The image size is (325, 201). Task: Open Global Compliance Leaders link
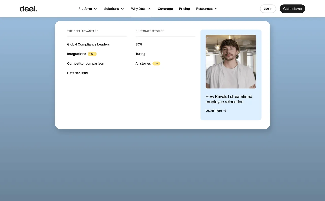pos(88,44)
